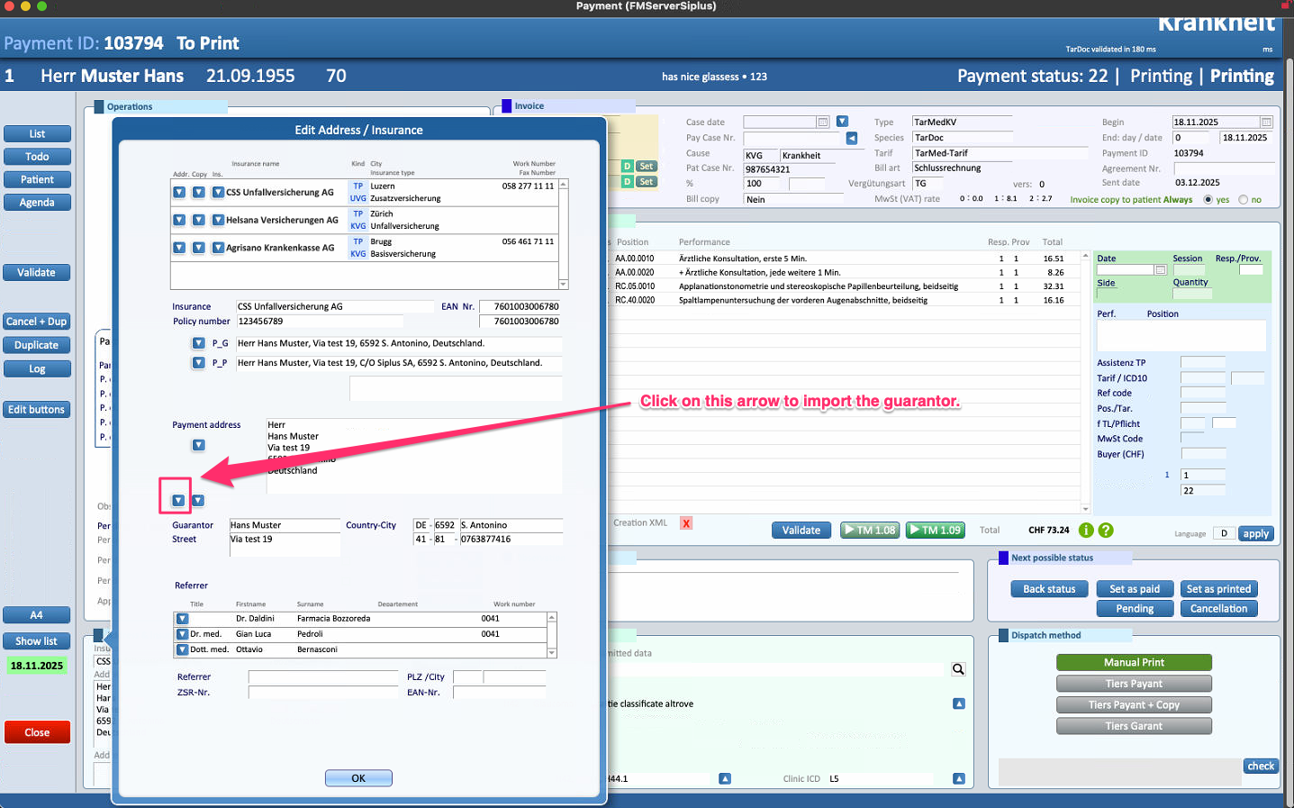Open the green question mark help icon

tap(1106, 531)
